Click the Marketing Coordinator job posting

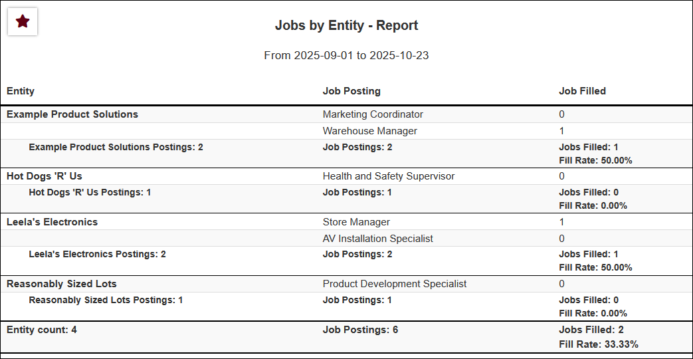(373, 114)
